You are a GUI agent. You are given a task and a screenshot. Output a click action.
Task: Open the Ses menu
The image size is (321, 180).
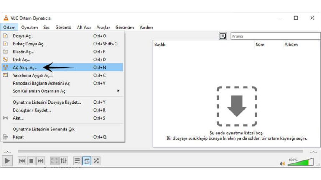[x=46, y=27]
